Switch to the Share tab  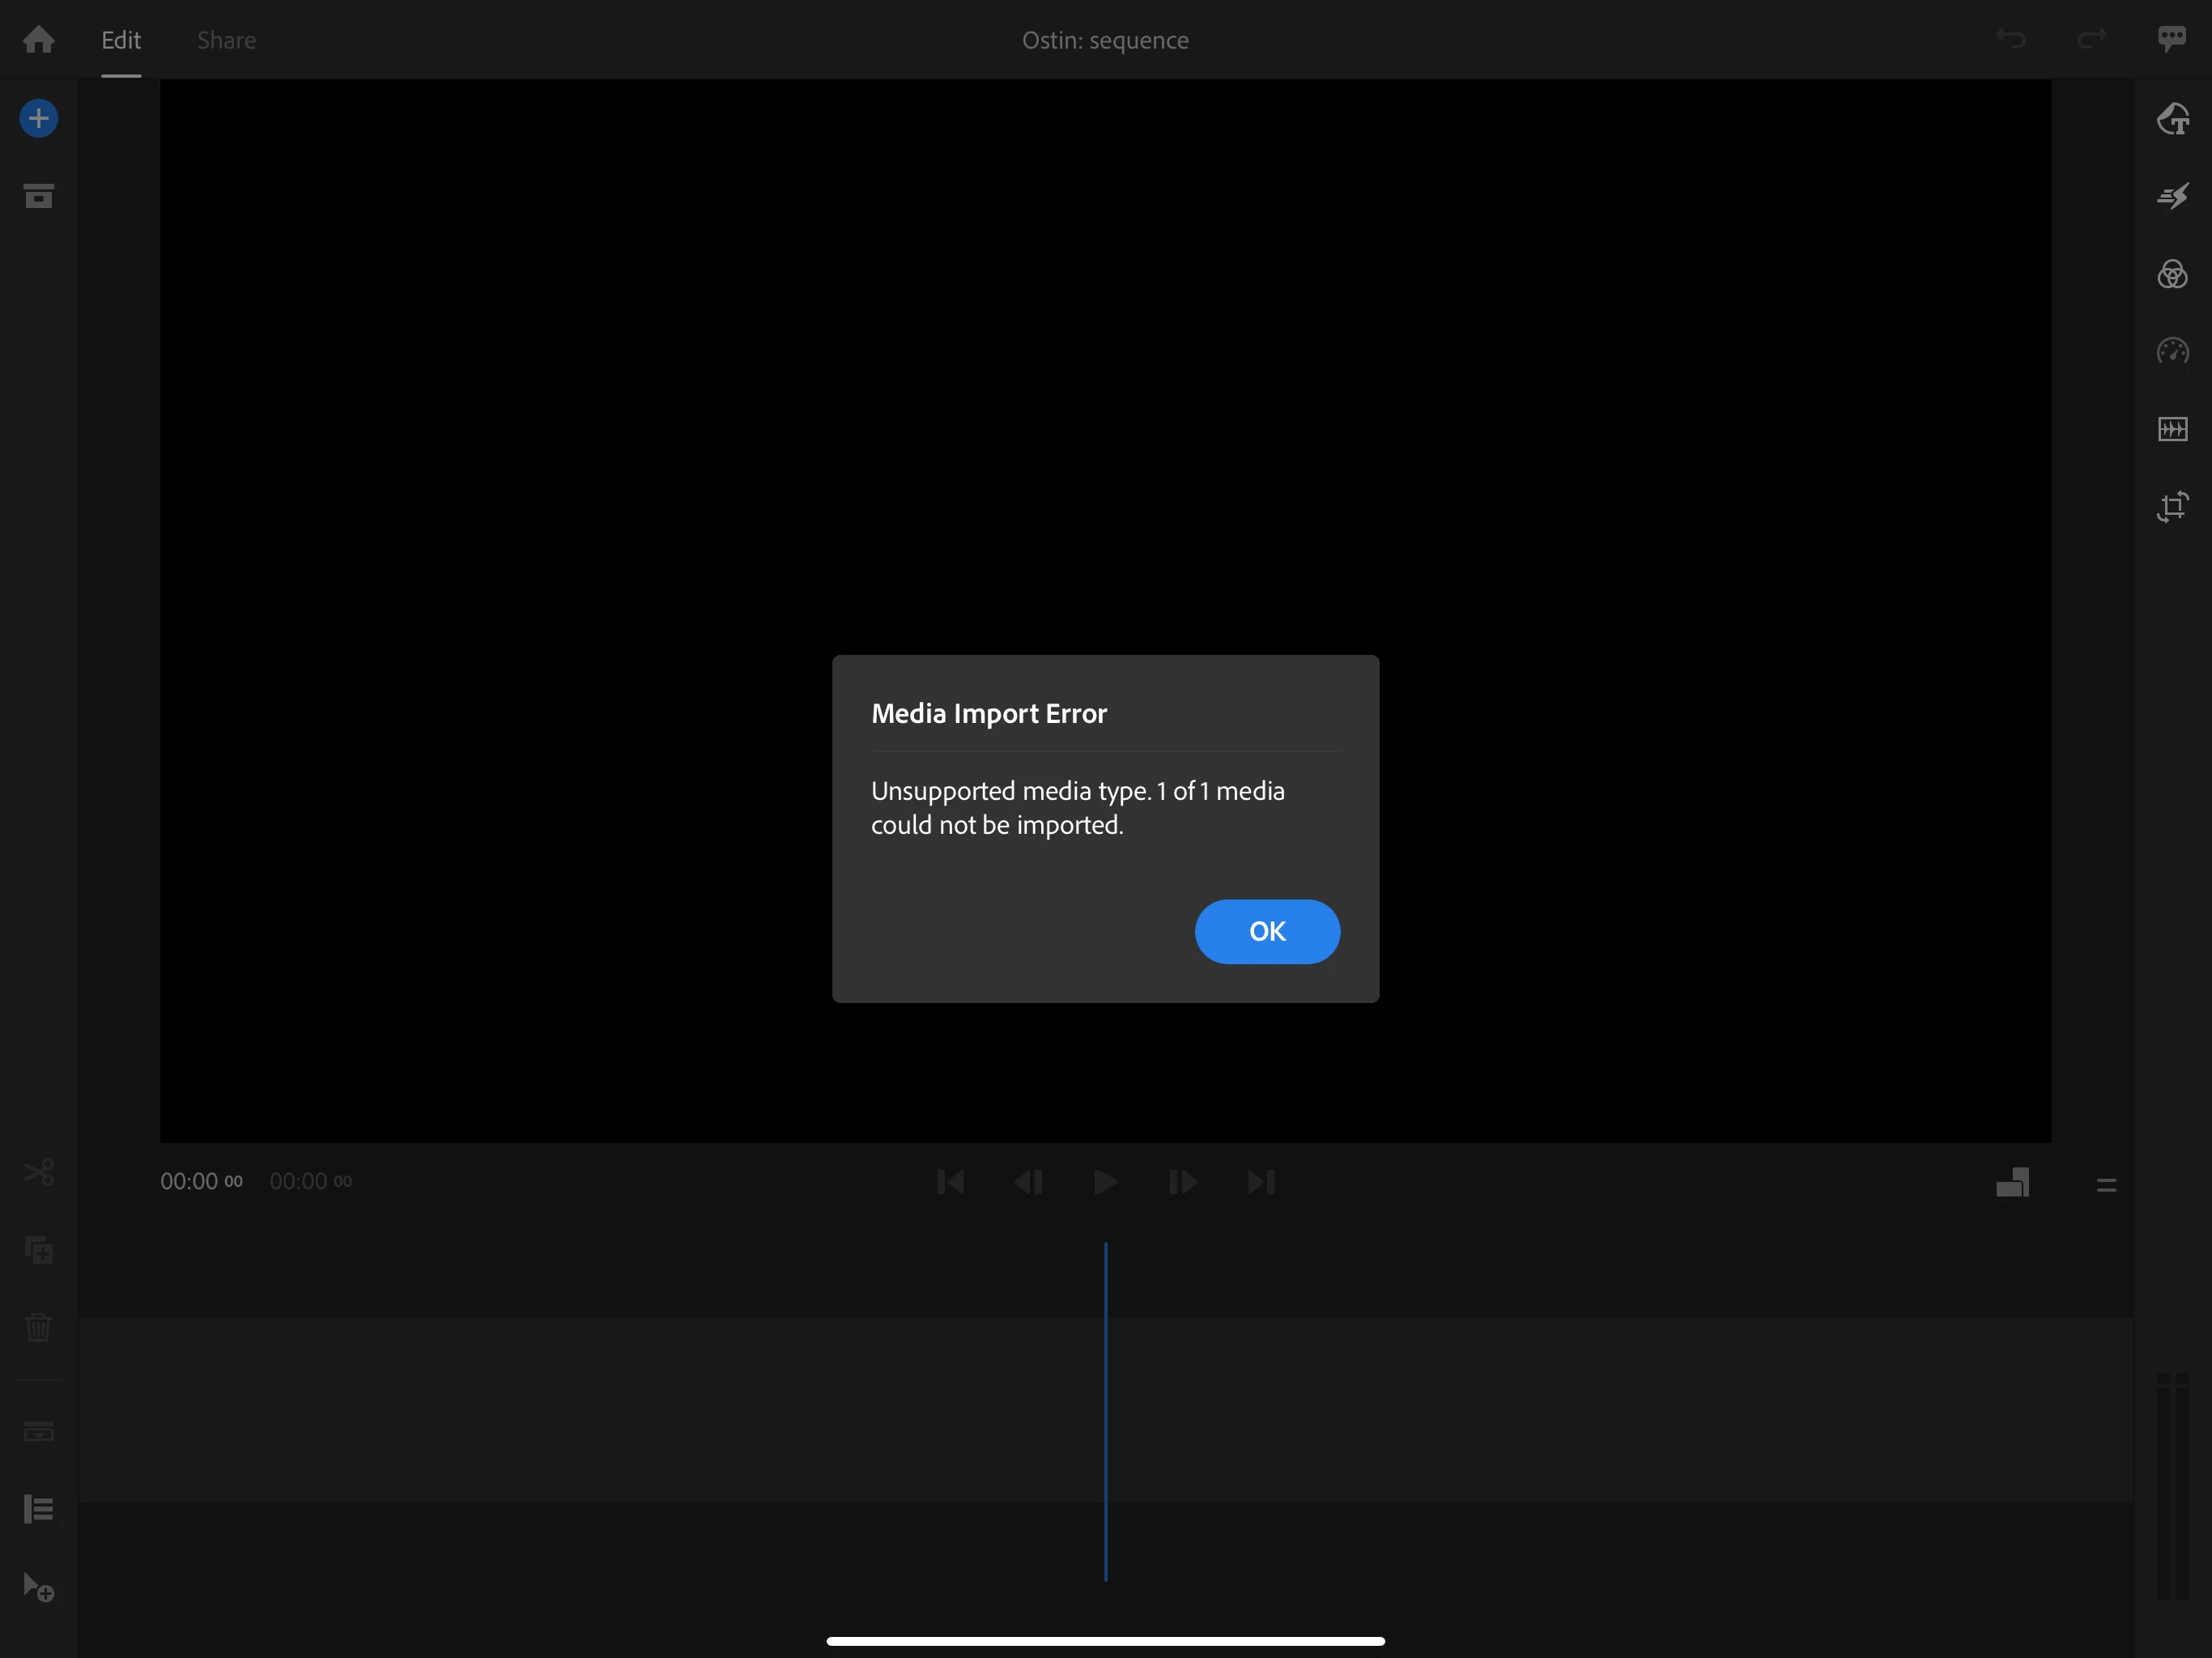[226, 40]
